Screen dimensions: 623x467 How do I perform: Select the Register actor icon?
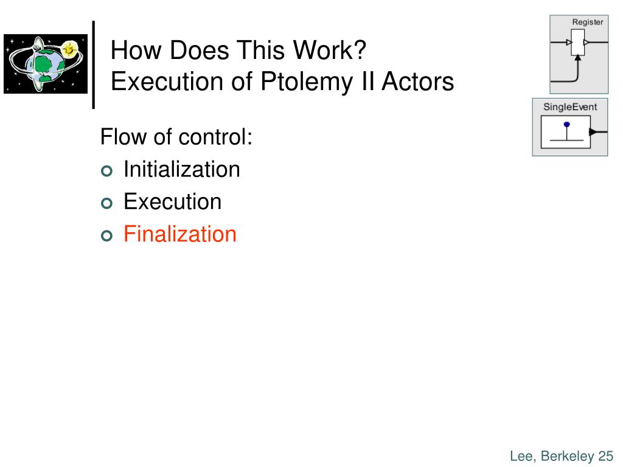pos(579,54)
